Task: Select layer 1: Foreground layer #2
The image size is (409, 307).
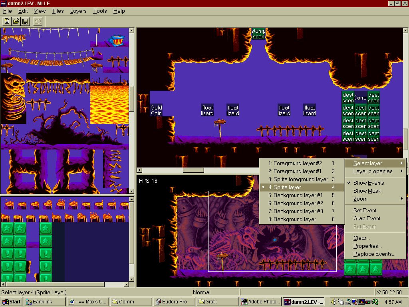Action: click(302, 163)
